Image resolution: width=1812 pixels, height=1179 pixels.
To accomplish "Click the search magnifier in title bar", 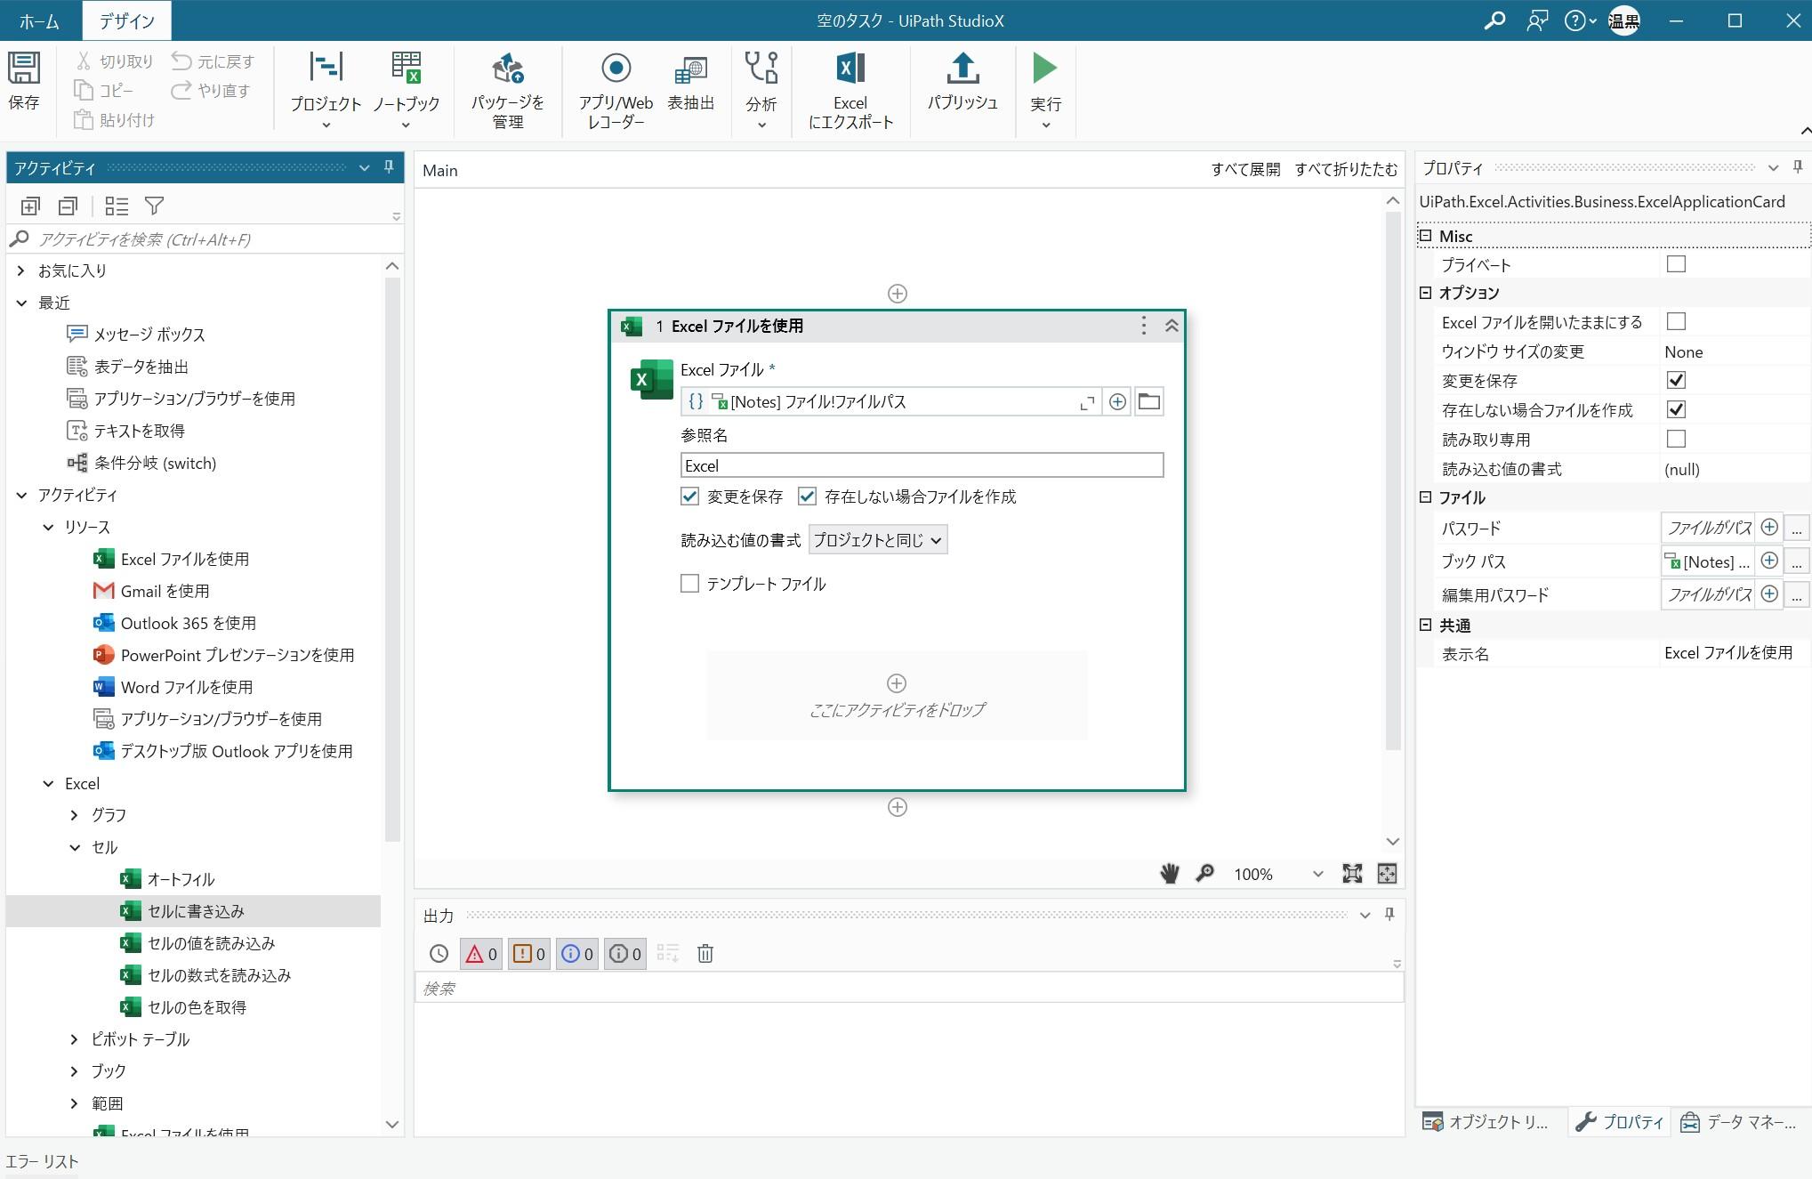I will point(1494,20).
